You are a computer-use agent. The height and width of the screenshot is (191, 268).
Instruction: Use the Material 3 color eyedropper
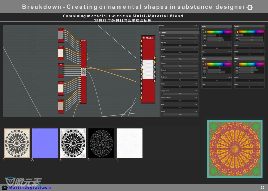pyautogui.click(x=236, y=32)
